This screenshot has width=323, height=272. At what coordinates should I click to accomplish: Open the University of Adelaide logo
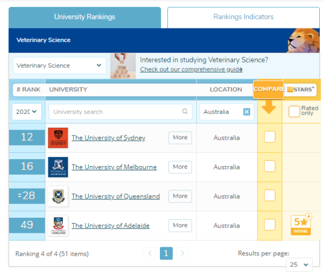point(58,225)
